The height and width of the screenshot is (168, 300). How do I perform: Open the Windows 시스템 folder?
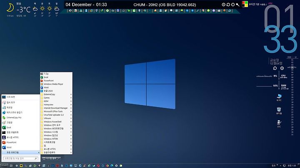56,132
